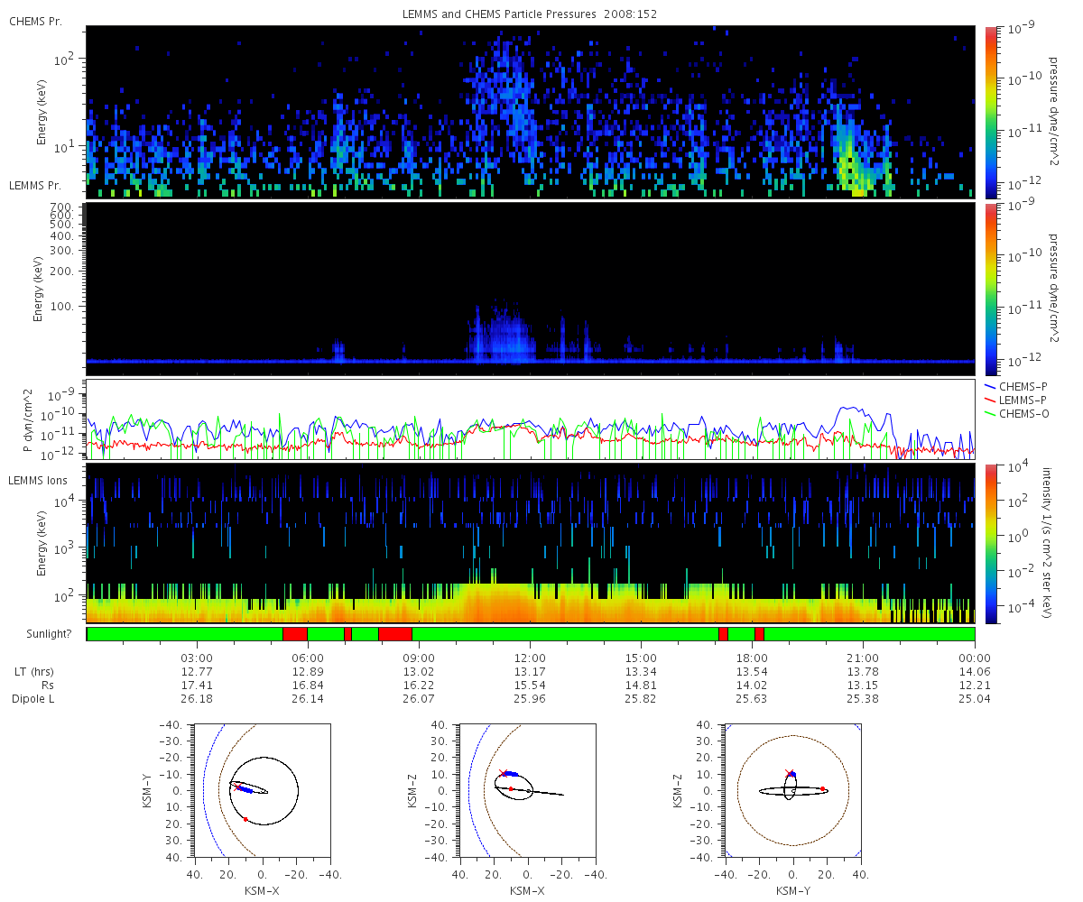Click the red dot in the KSM-X/KSM-Y orbit plot
This screenshot has height=902, width=1083.
[245, 819]
